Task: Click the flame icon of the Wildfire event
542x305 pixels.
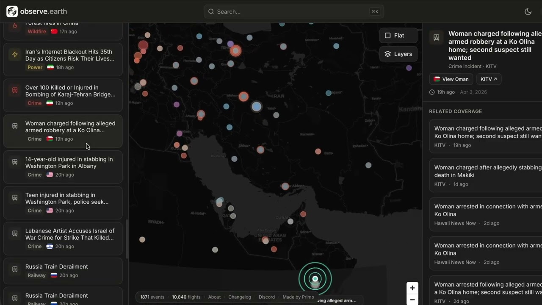Action: [x=15, y=26]
